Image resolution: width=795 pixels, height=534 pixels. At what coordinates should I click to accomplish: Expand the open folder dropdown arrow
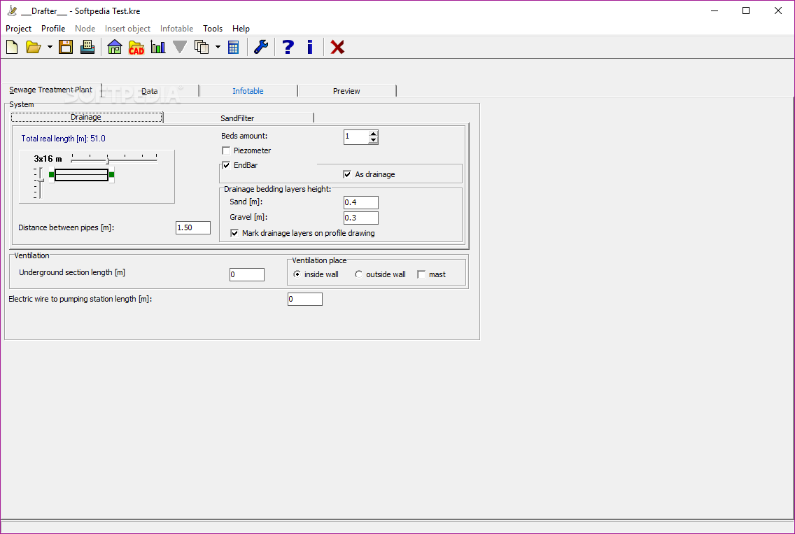pos(50,47)
